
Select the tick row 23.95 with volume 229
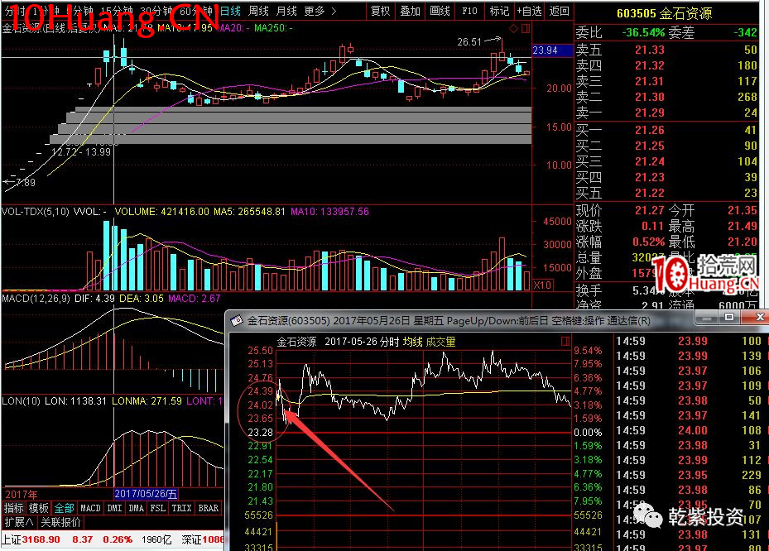(x=689, y=476)
